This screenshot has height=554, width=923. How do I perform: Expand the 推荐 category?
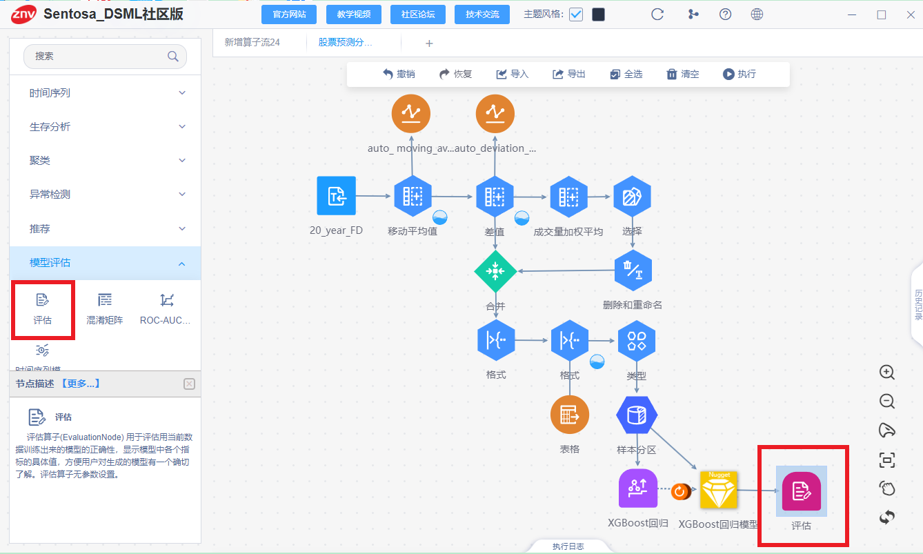tap(105, 228)
